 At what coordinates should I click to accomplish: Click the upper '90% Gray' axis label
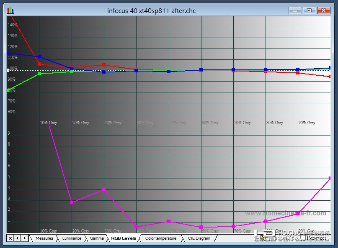coord(307,123)
